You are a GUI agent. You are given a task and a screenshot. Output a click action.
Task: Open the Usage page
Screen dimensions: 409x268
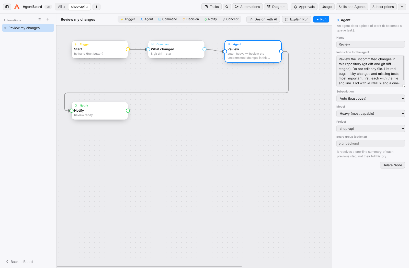tap(326, 7)
